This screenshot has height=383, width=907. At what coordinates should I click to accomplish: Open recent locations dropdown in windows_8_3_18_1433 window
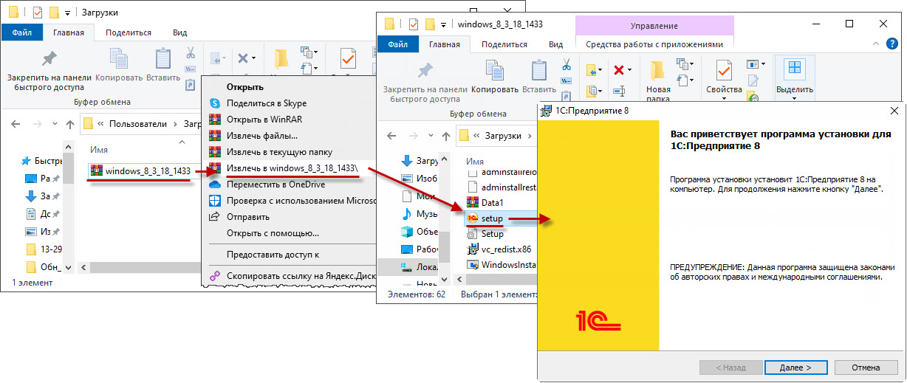[429, 135]
